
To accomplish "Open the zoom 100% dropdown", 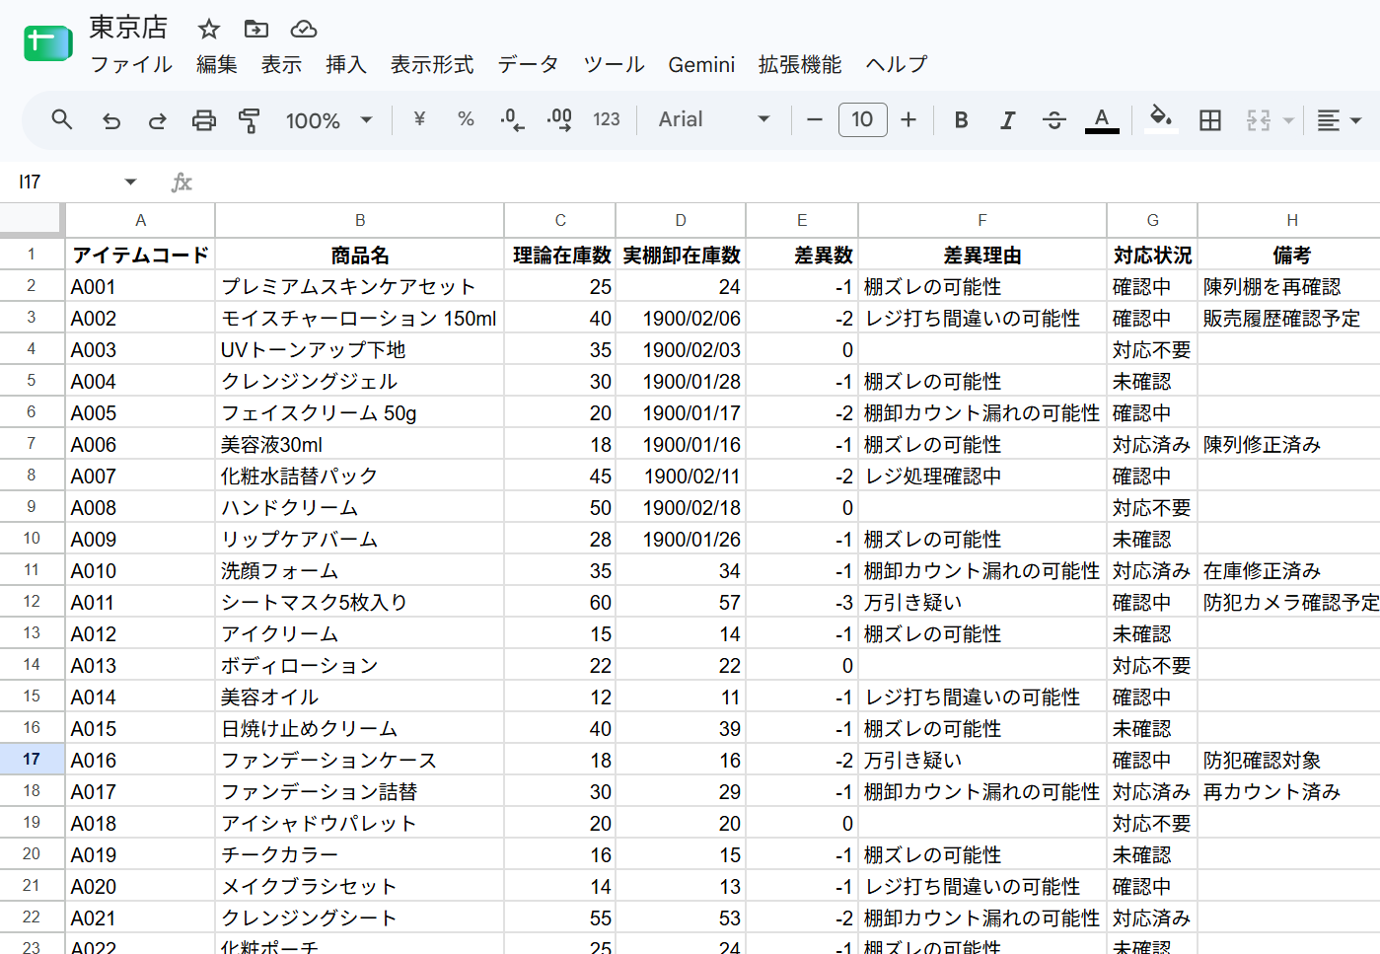I will [x=329, y=120].
